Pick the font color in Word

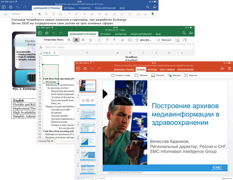point(69,14)
